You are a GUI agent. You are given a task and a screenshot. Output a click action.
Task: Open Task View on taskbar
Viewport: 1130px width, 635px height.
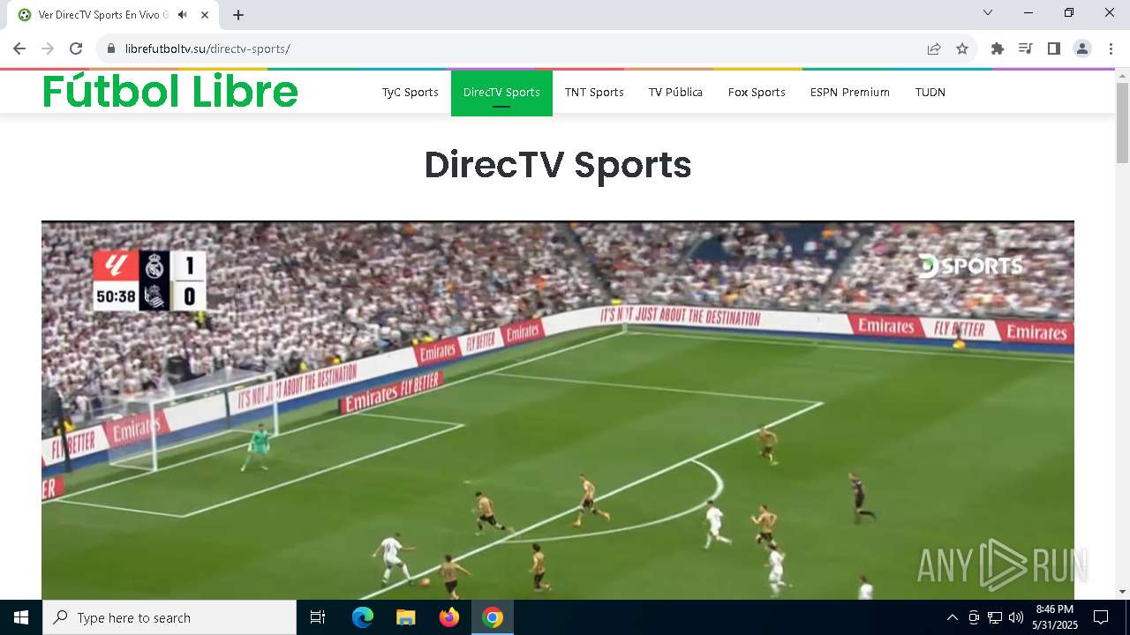[318, 617]
